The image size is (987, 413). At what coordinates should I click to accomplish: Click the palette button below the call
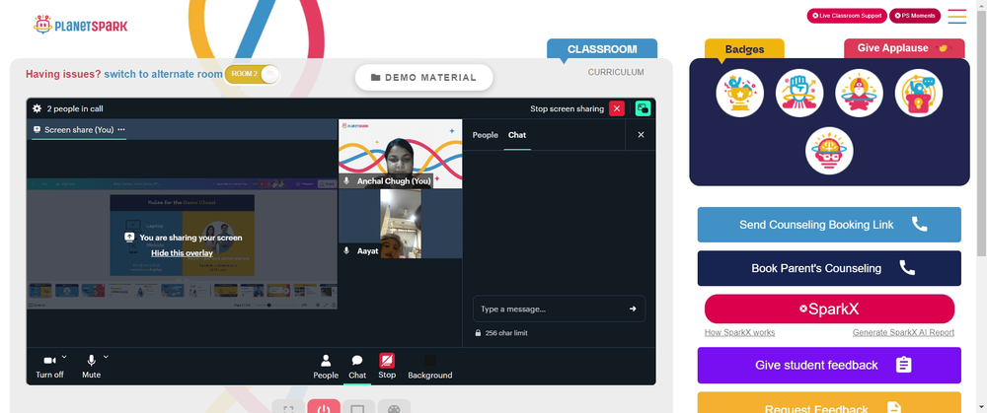pyautogui.click(x=394, y=407)
